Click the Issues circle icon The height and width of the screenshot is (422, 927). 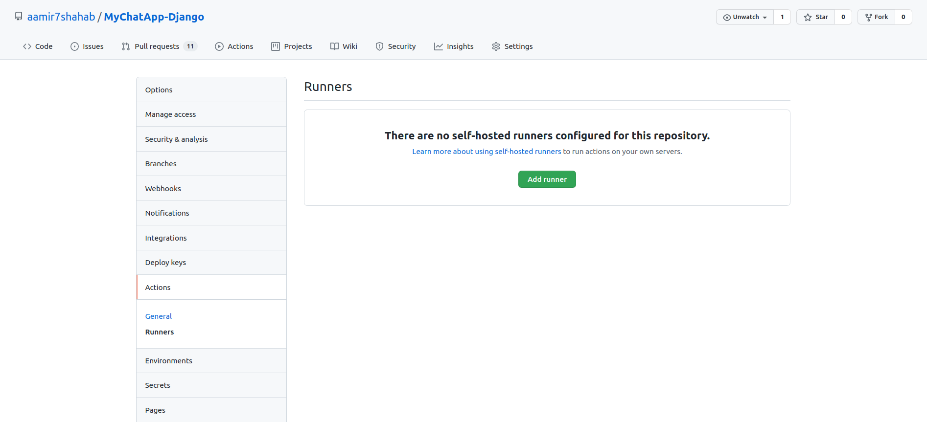click(x=74, y=46)
